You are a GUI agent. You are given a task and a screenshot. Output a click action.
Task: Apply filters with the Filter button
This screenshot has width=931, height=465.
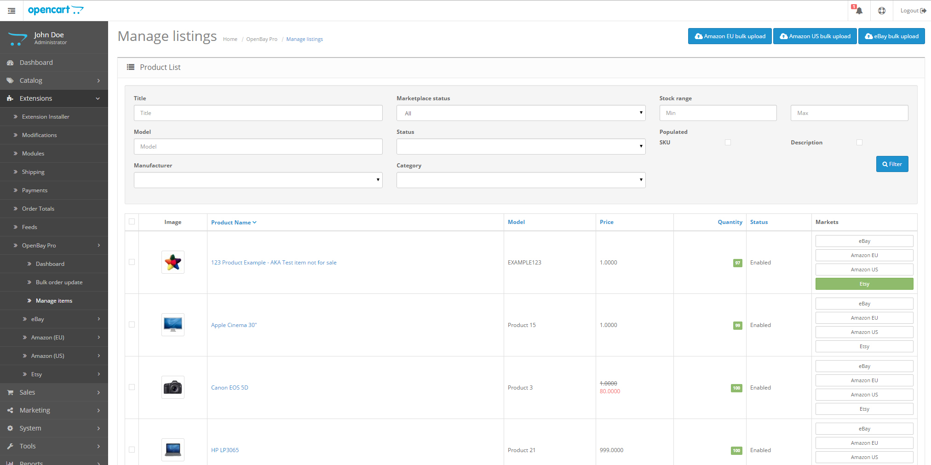892,164
